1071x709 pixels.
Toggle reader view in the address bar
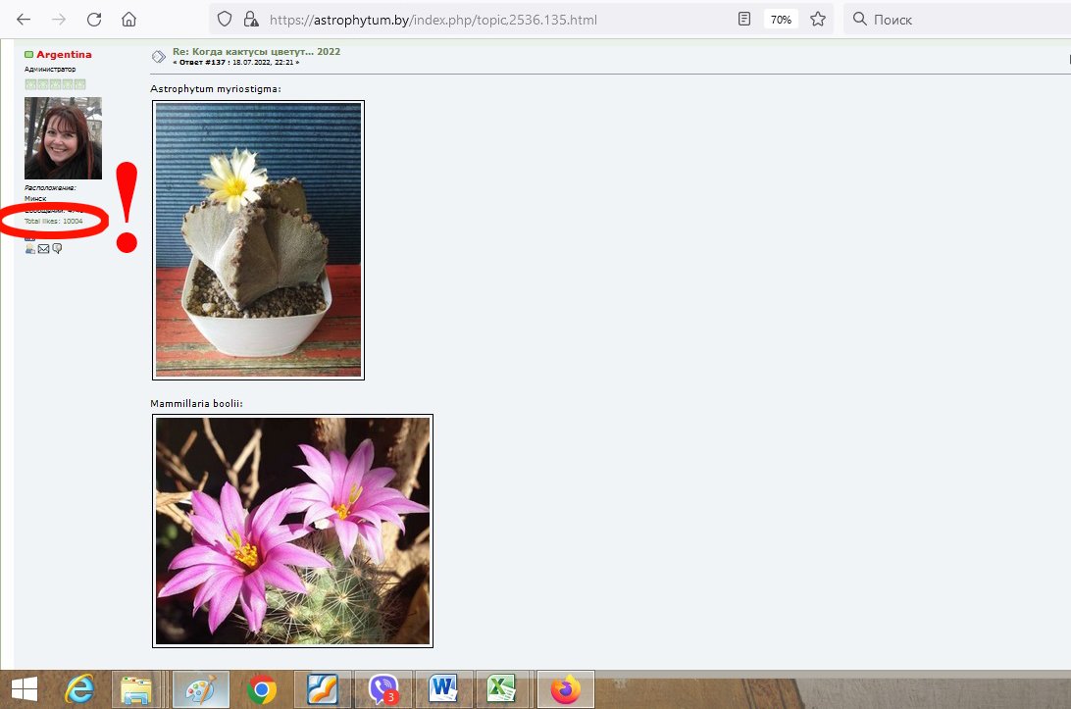(745, 20)
